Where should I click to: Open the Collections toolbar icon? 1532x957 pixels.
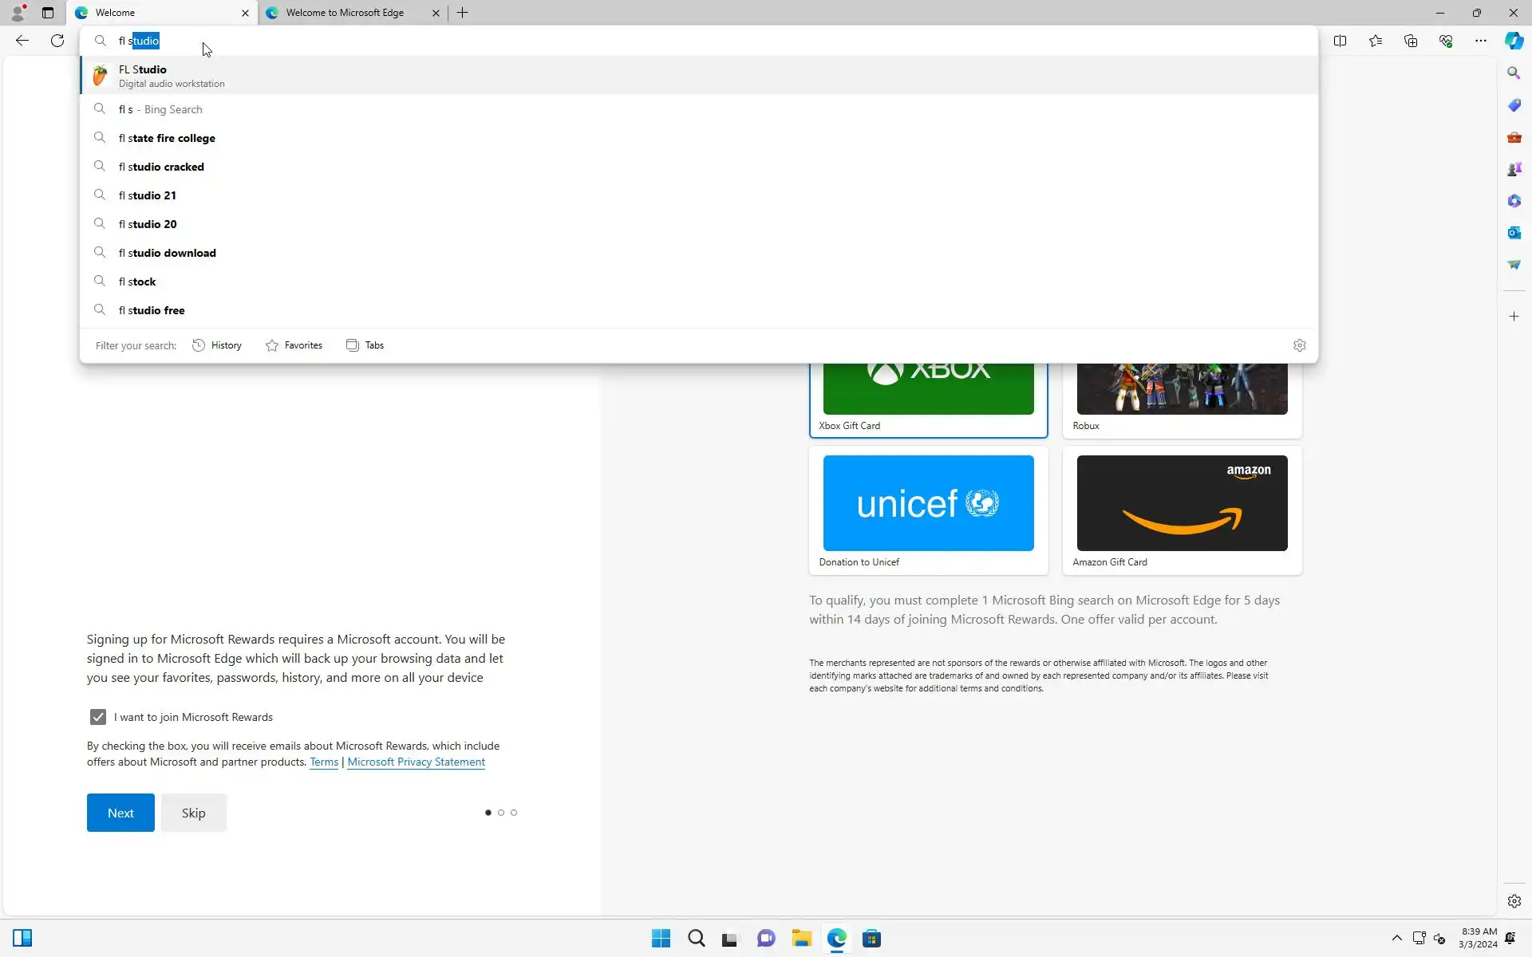point(1411,41)
